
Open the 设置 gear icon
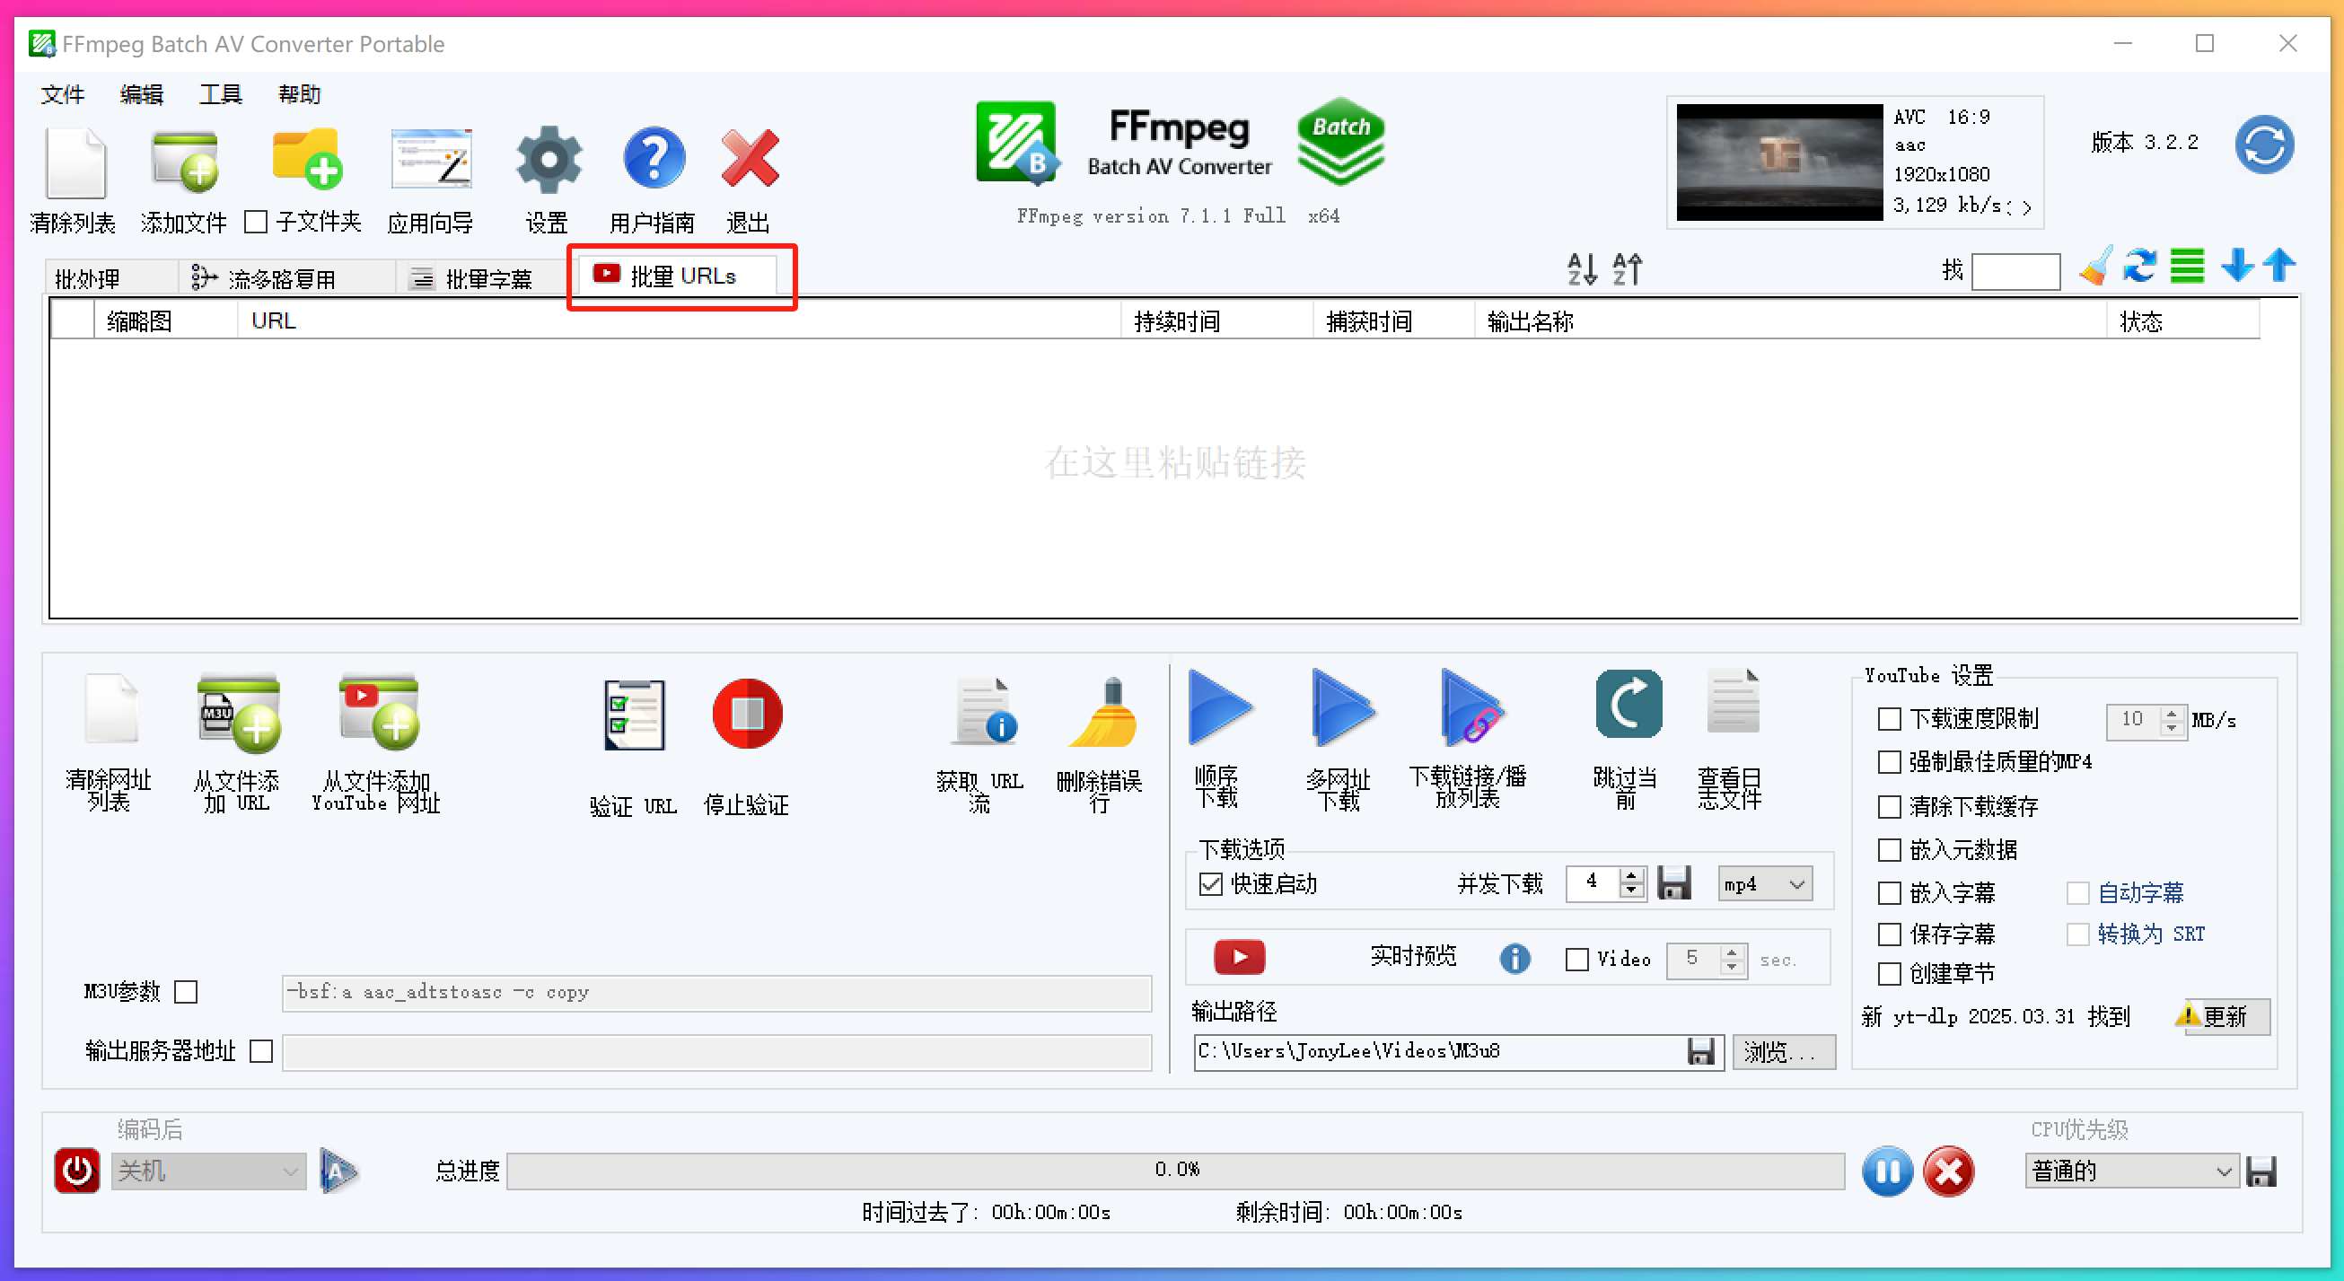[548, 161]
